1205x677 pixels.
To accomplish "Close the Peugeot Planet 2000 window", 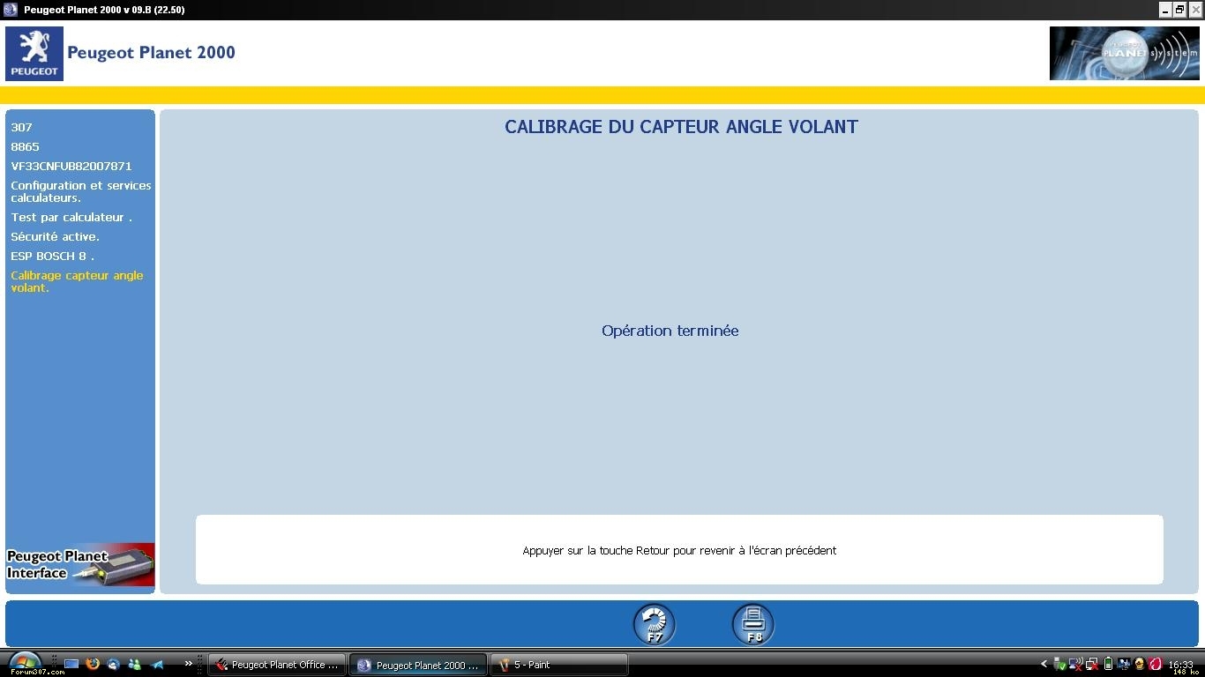I will coord(1195,10).
